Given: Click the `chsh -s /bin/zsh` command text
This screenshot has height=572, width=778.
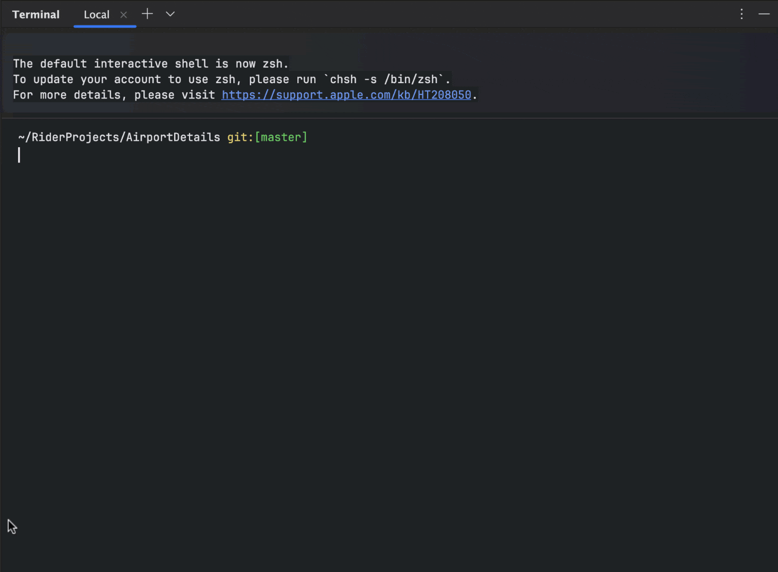Looking at the screenshot, I should tap(387, 79).
